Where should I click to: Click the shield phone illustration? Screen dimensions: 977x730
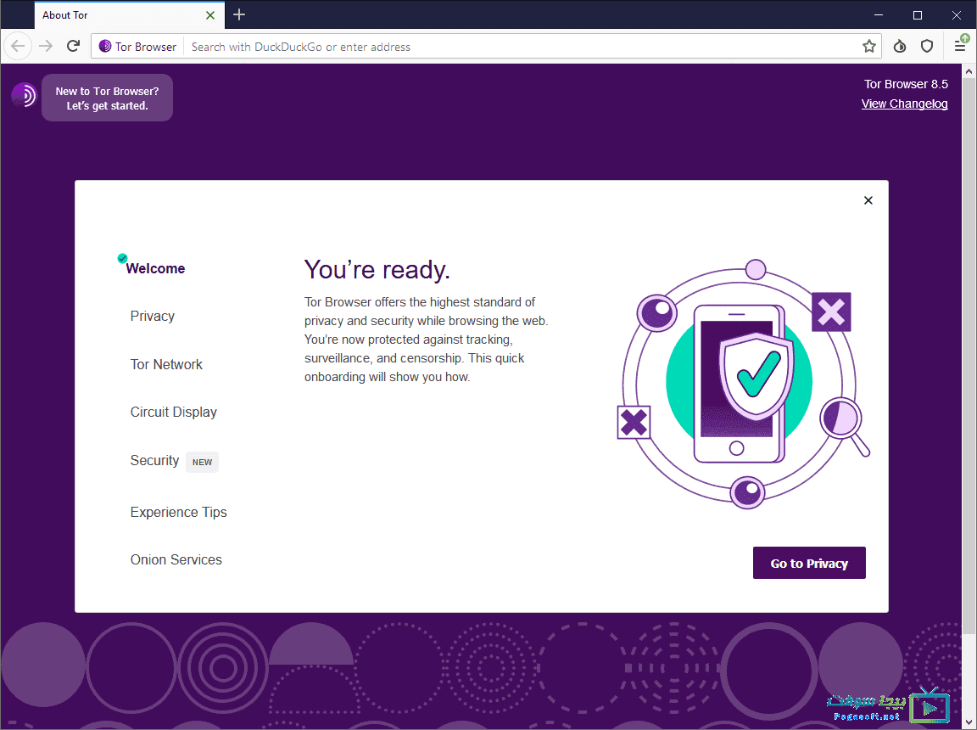tap(743, 384)
